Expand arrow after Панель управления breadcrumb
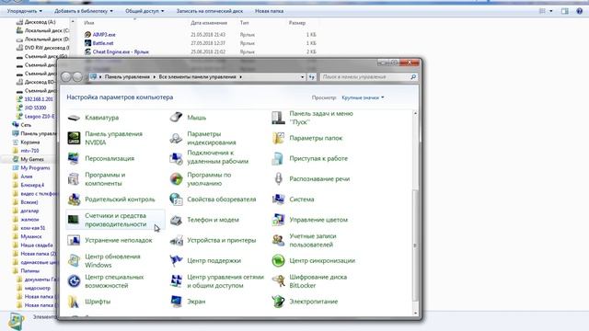 (154, 77)
